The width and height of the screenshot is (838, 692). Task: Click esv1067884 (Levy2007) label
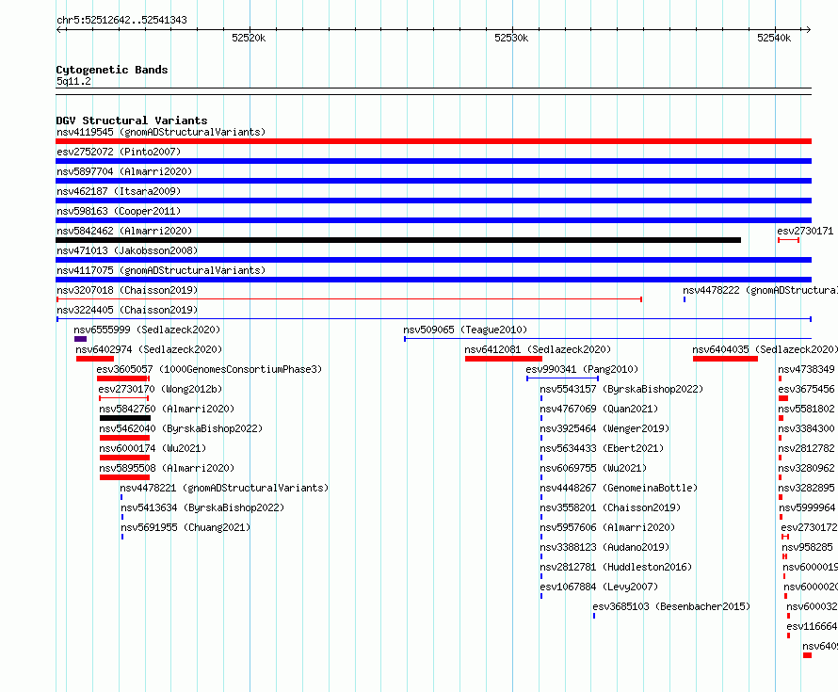click(x=599, y=587)
